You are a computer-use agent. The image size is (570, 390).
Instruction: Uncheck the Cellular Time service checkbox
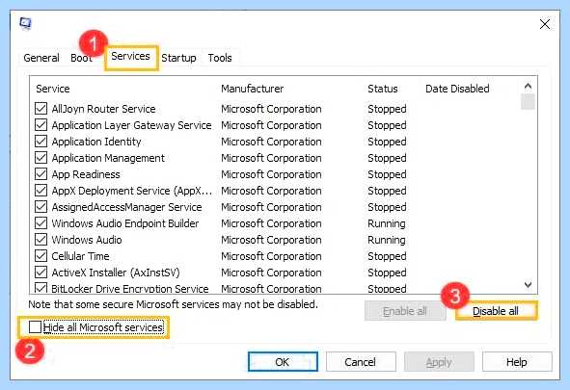41,256
